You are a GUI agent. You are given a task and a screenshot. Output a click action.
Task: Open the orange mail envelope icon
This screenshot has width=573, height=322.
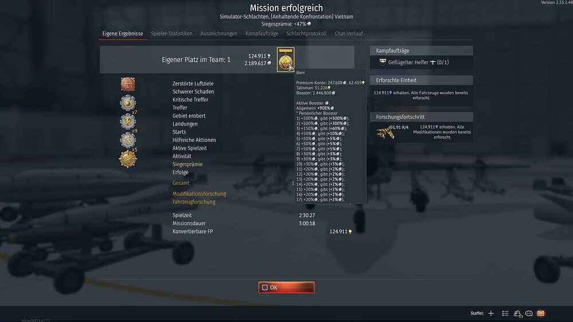tap(541, 313)
